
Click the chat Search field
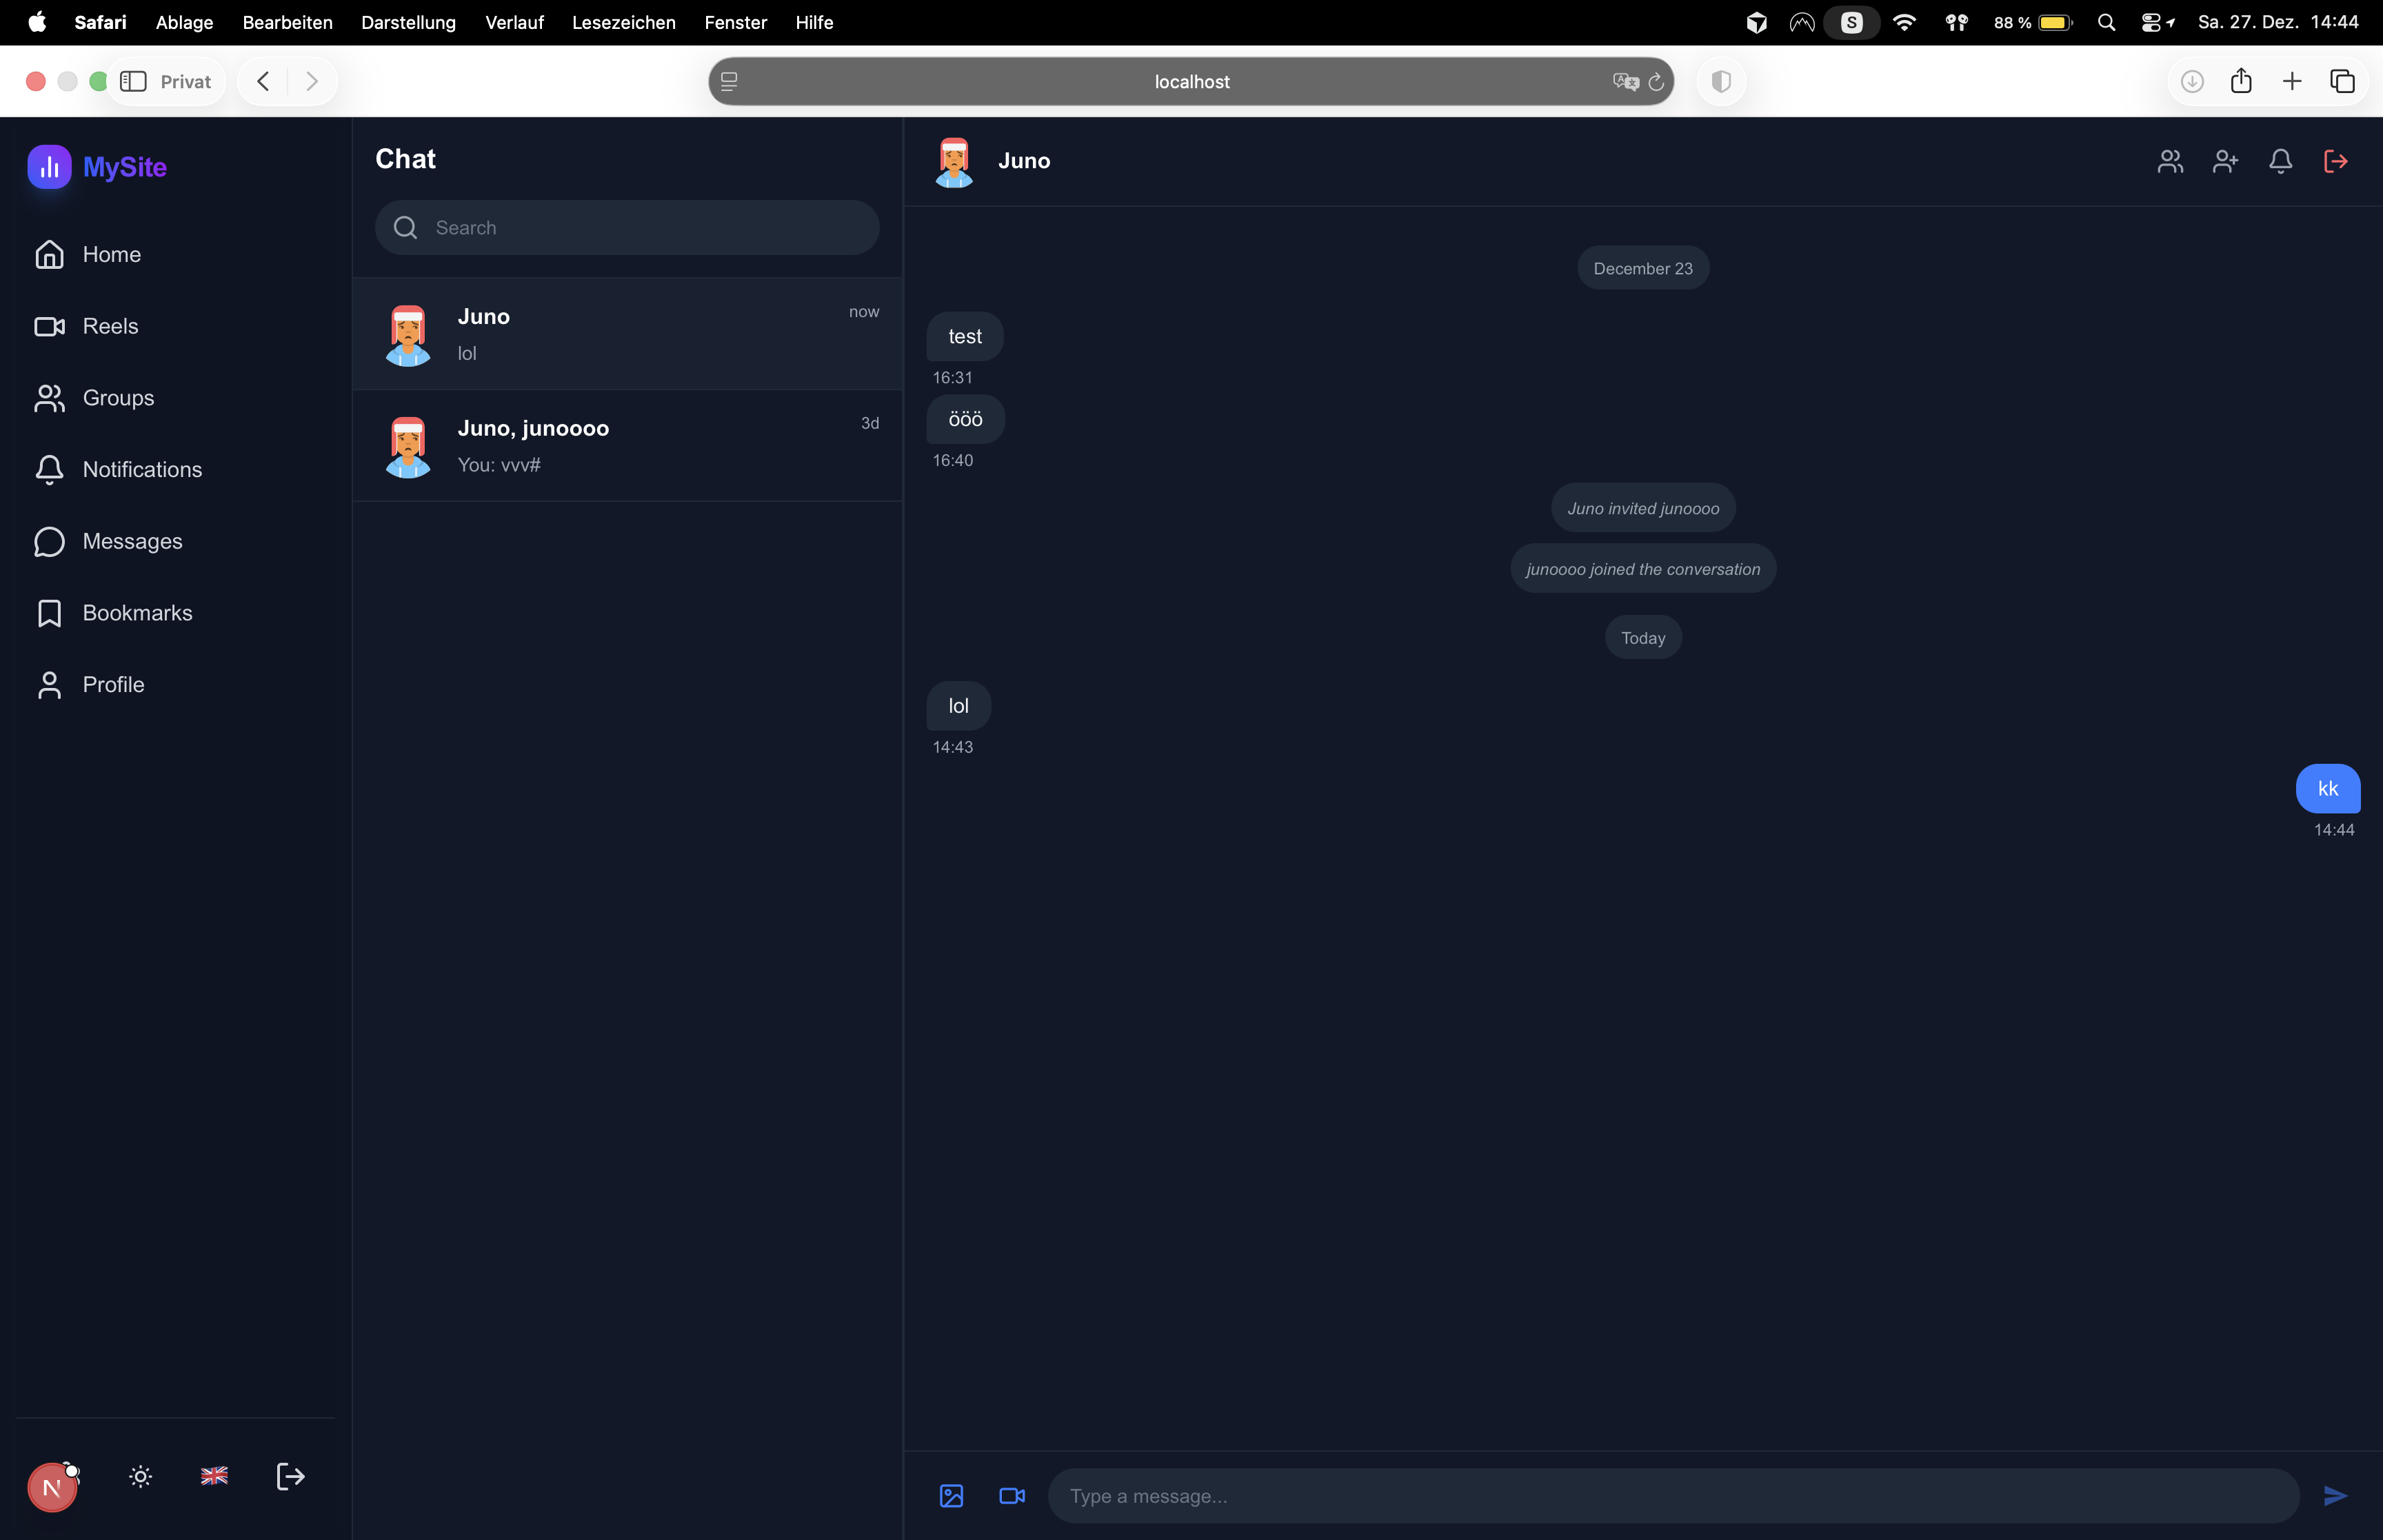(627, 228)
